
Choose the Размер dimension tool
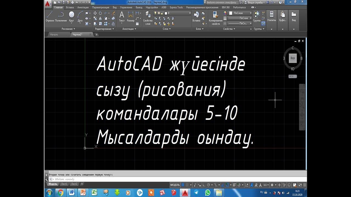pos(131,17)
